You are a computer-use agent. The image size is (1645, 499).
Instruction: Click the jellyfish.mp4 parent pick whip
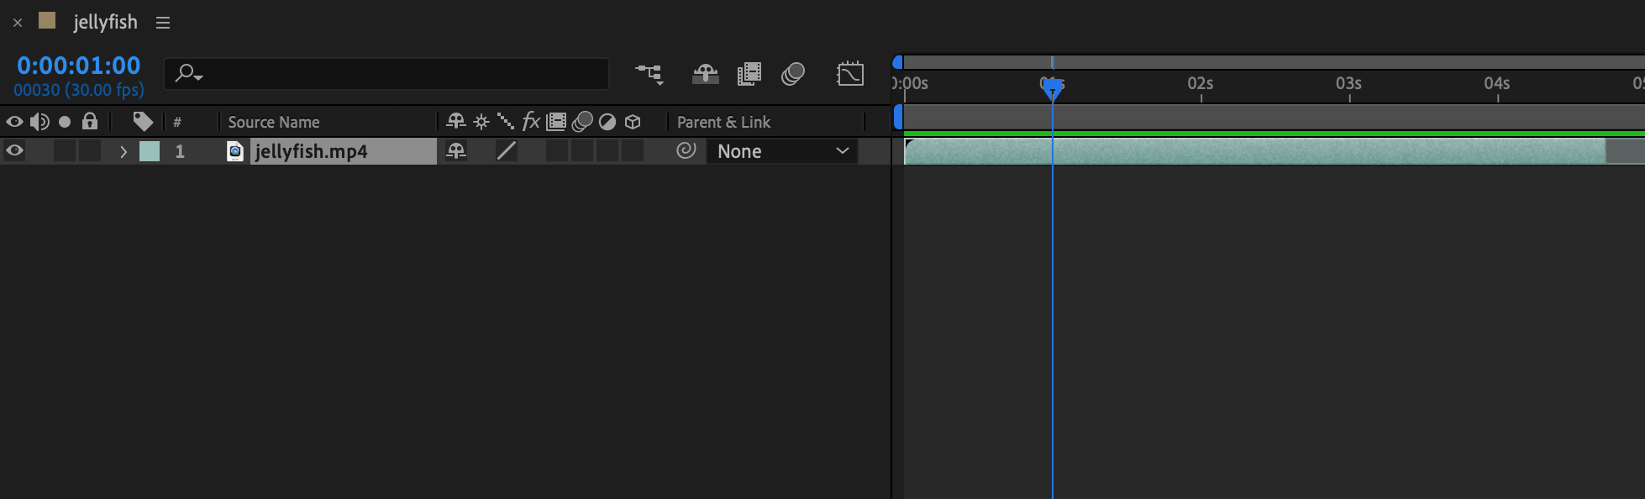coord(686,151)
